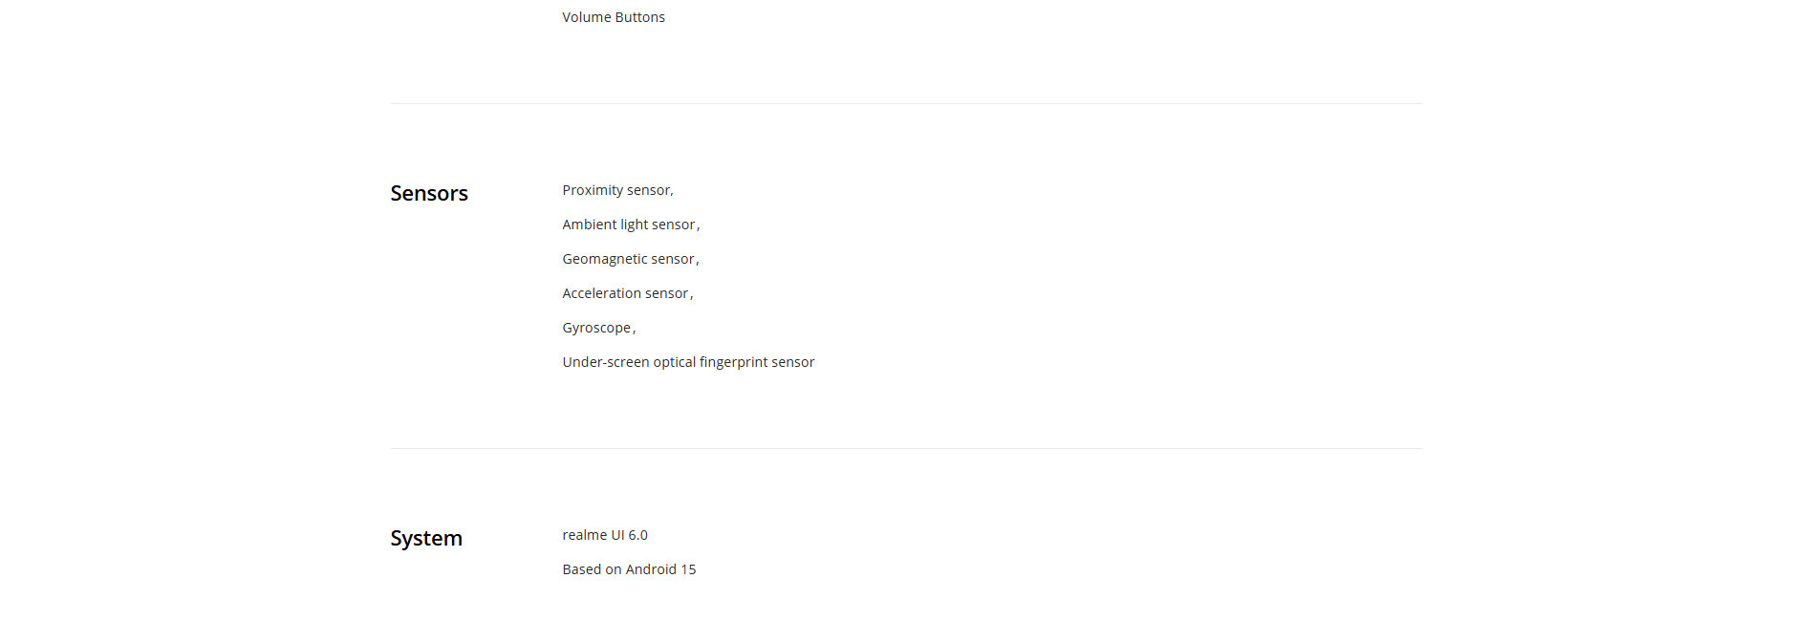Viewport: 1813px width, 621px height.
Task: Click the word "light" in Ambient line
Action: tap(634, 225)
